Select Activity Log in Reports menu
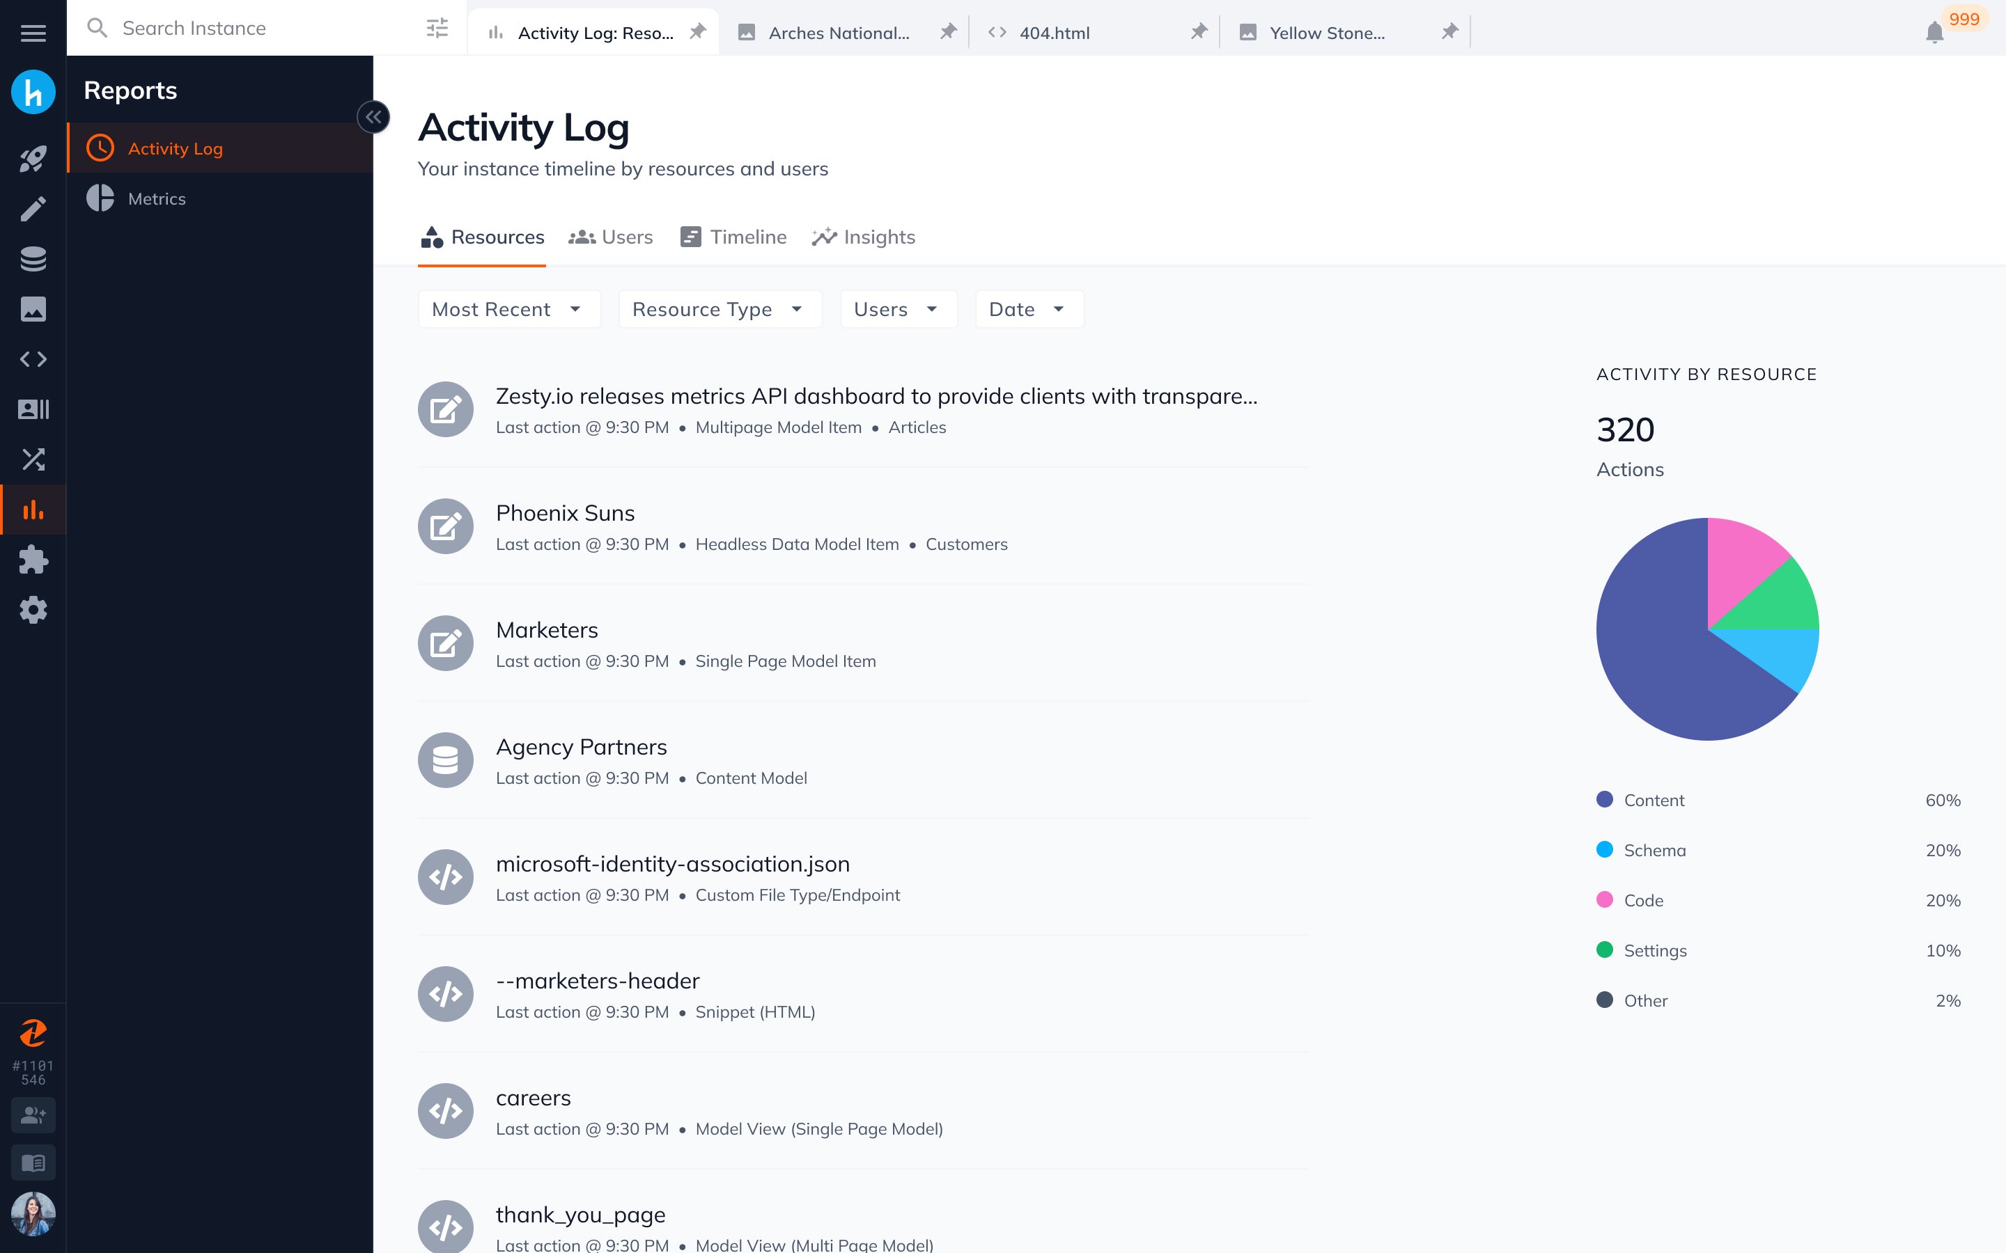The height and width of the screenshot is (1253, 2006). (x=221, y=148)
